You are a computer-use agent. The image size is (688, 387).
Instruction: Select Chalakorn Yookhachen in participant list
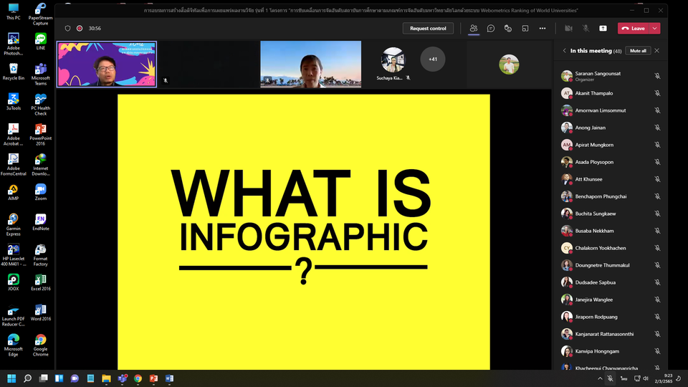[611, 248]
